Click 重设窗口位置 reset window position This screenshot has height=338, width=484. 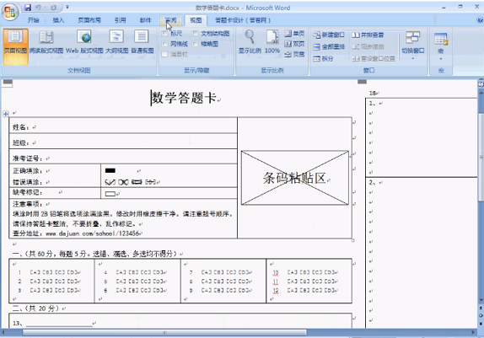pos(374,58)
